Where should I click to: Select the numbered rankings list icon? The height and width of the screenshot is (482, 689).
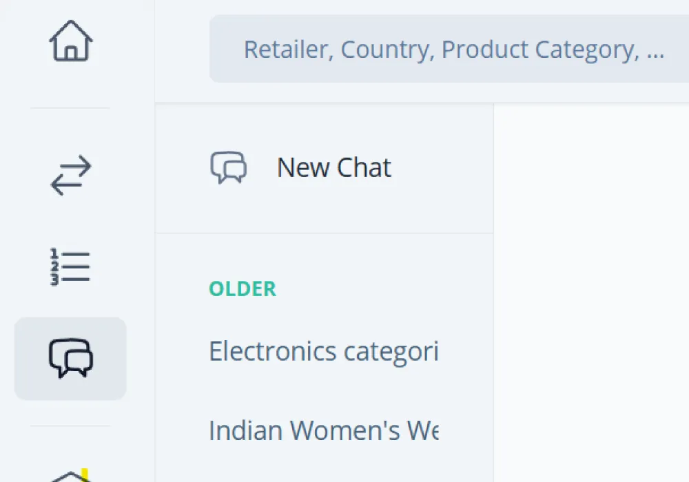[70, 266]
